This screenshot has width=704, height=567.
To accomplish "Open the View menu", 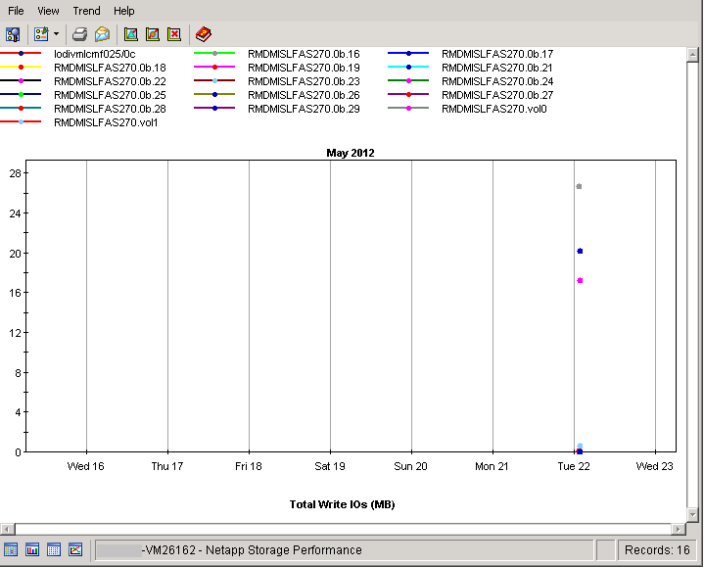I will click(x=48, y=11).
